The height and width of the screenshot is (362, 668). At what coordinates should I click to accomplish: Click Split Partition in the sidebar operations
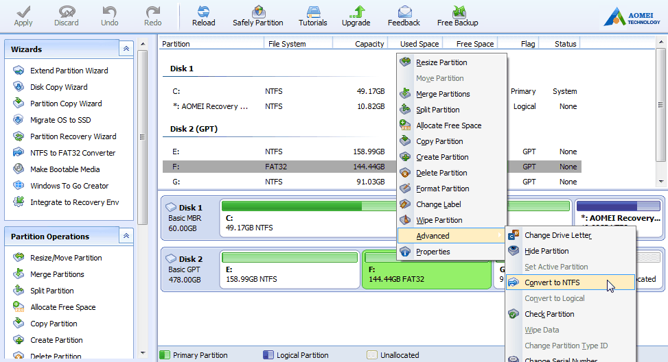pyautogui.click(x=52, y=291)
